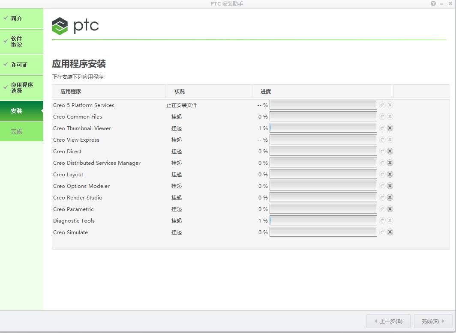456x333 pixels.
Task: Cancel Creo Simulate installation
Action: [390, 232]
